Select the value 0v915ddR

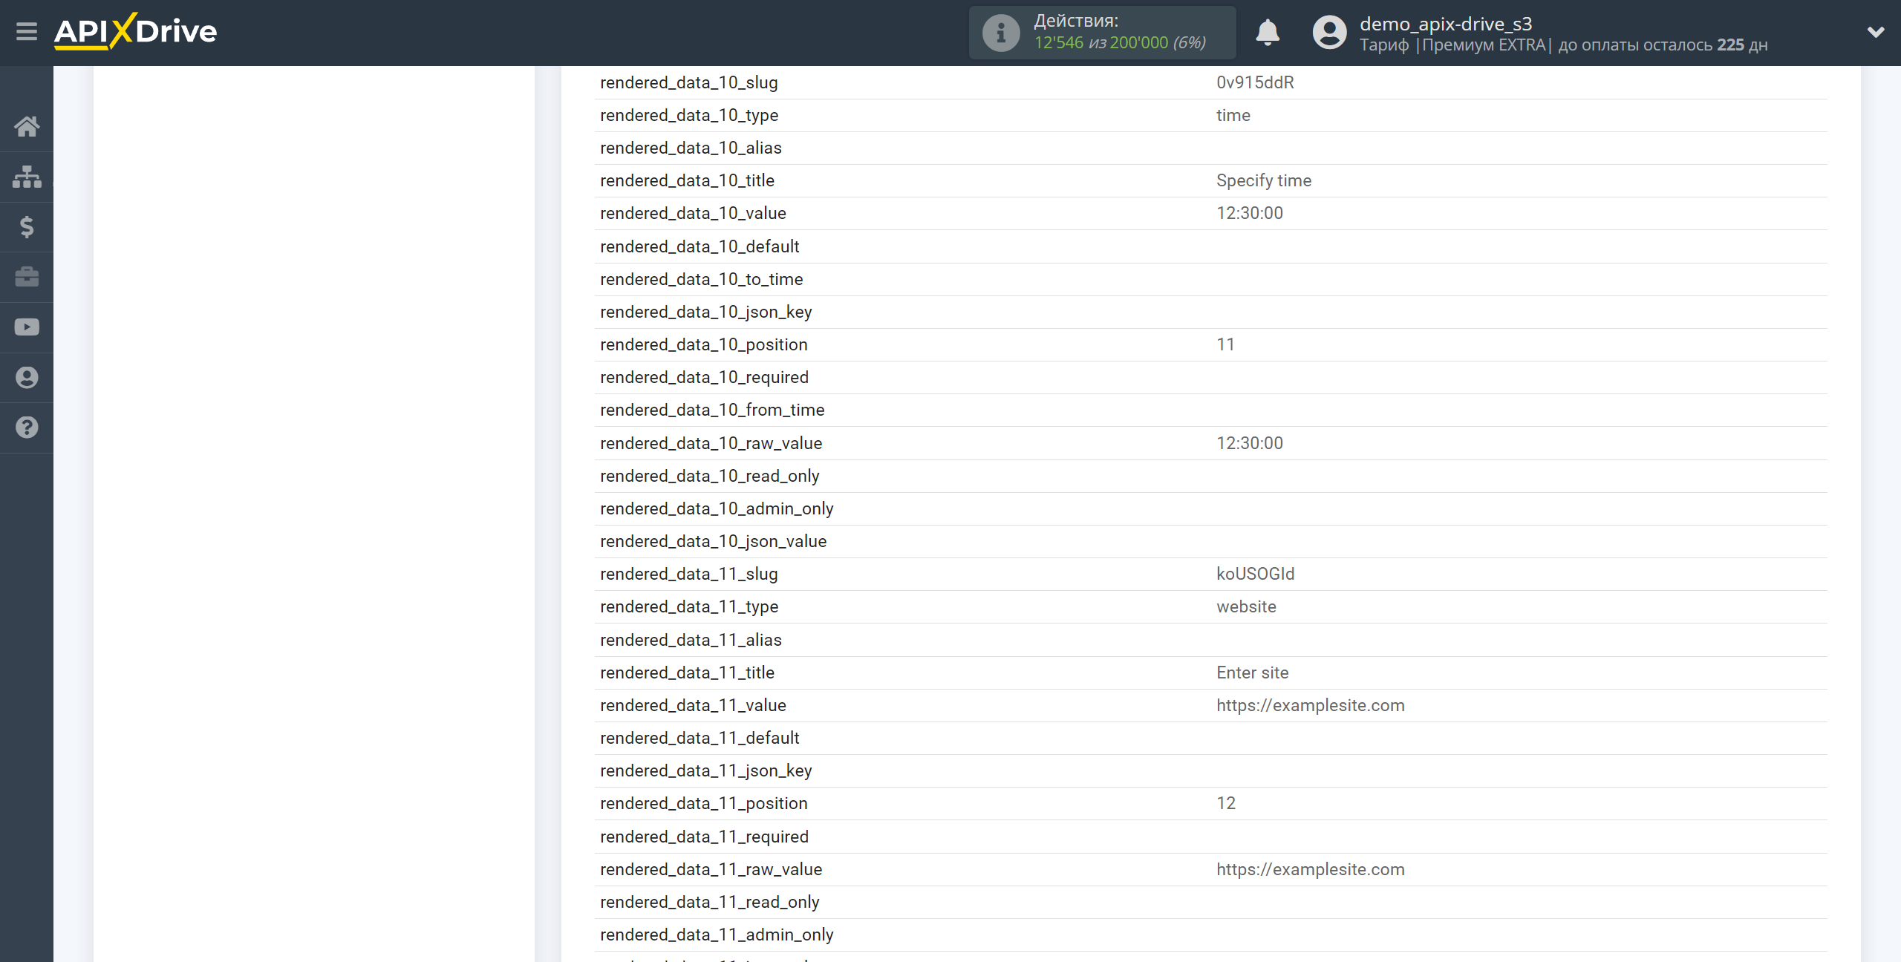coord(1255,82)
